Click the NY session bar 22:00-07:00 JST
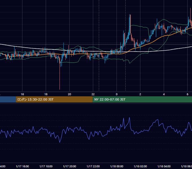Screen dimensions: 192x169 click(x=142, y=99)
